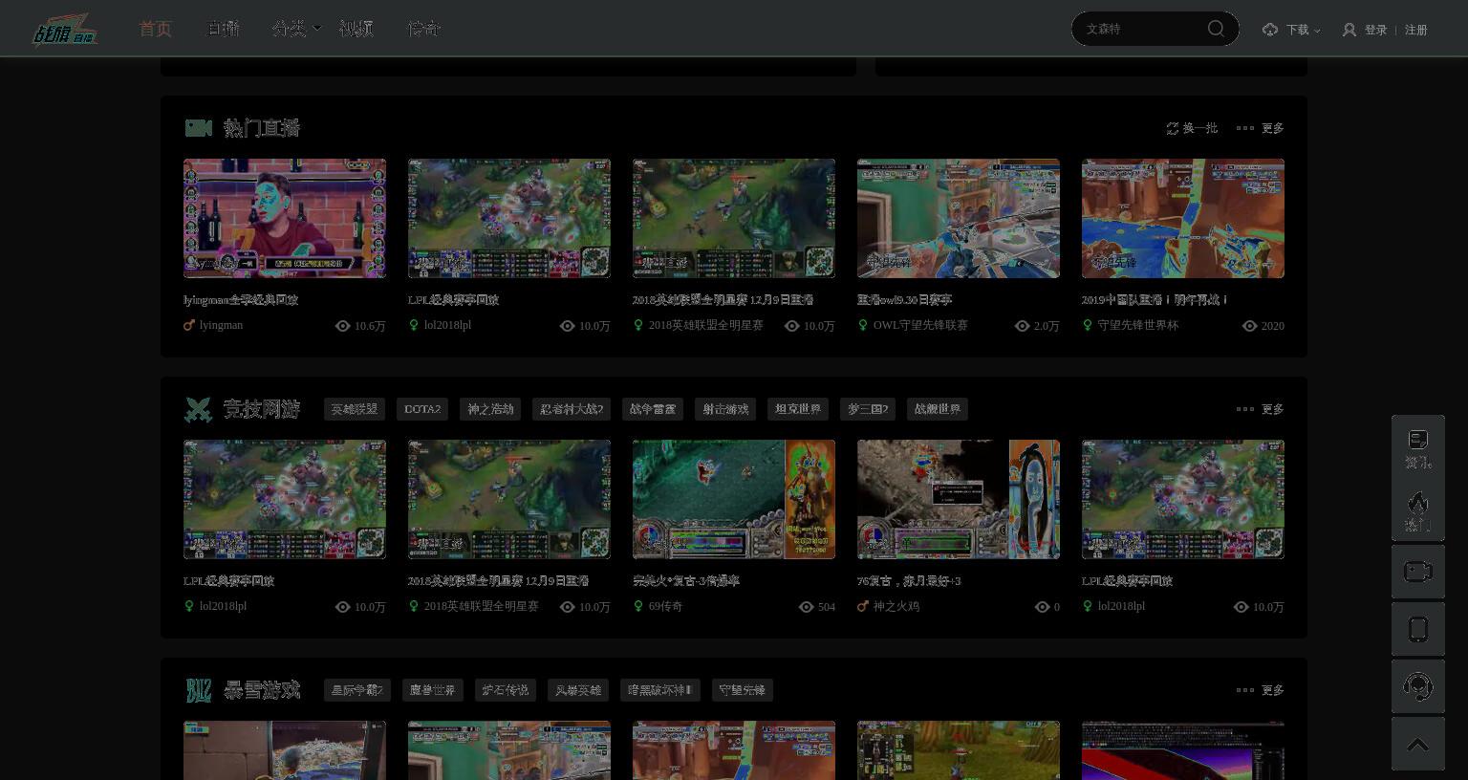The image size is (1468, 780).
Task: Open the lyingman stream thumbnail
Action: 285,219
